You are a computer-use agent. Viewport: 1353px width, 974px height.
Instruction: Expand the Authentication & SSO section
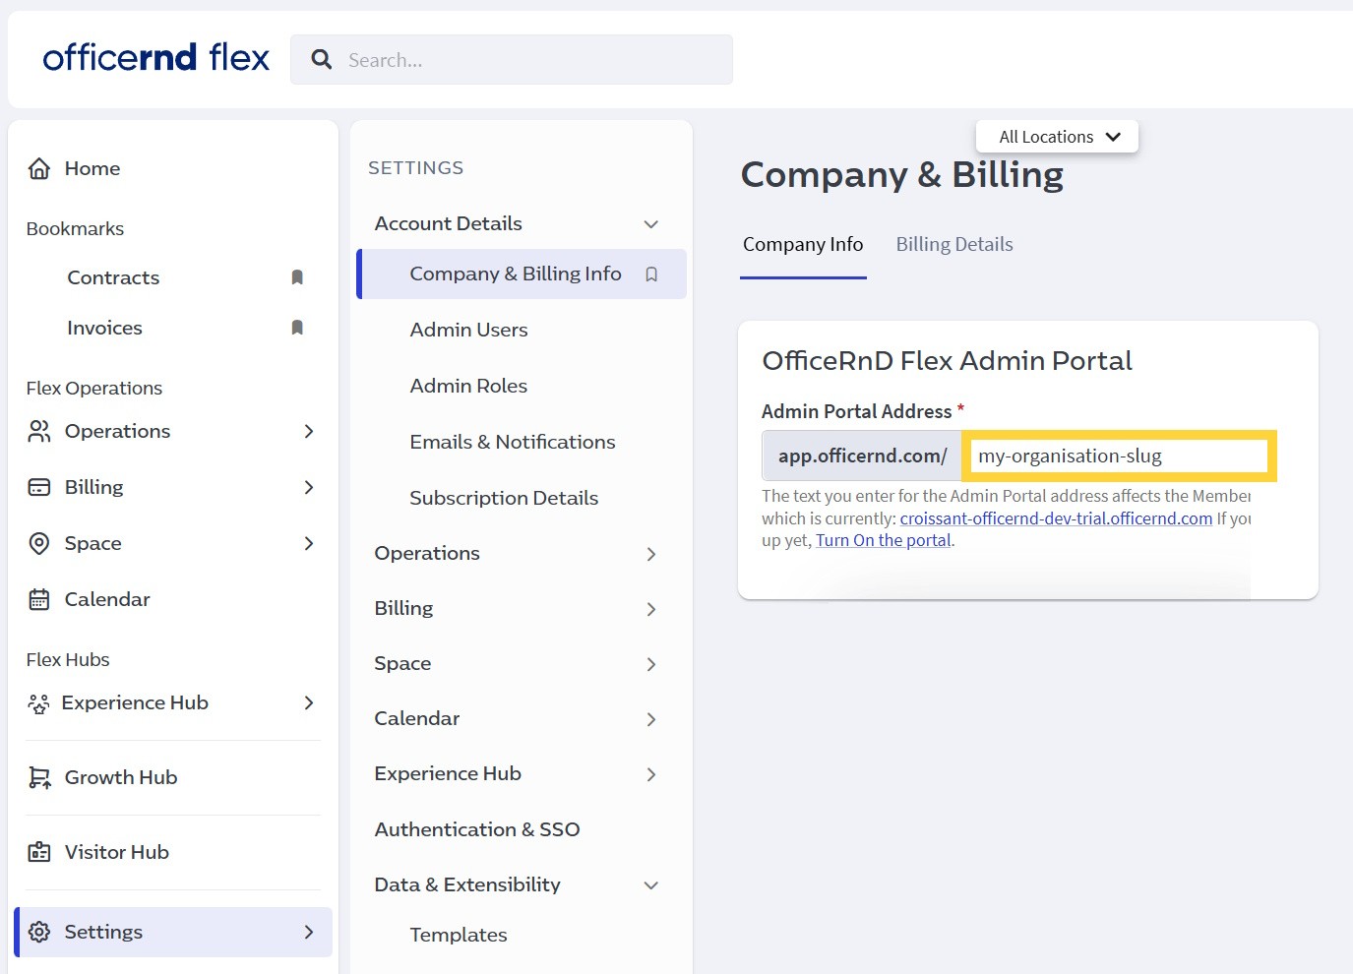(476, 829)
